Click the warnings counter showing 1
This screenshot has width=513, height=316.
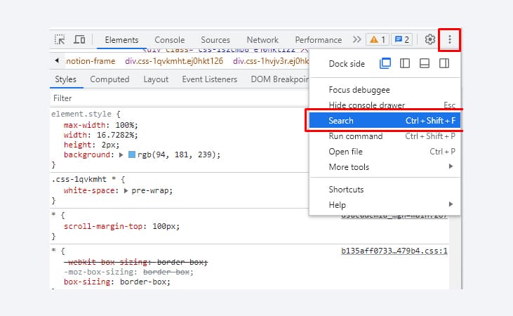click(378, 39)
